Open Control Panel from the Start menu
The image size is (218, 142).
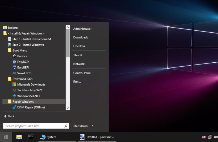pos(82,73)
